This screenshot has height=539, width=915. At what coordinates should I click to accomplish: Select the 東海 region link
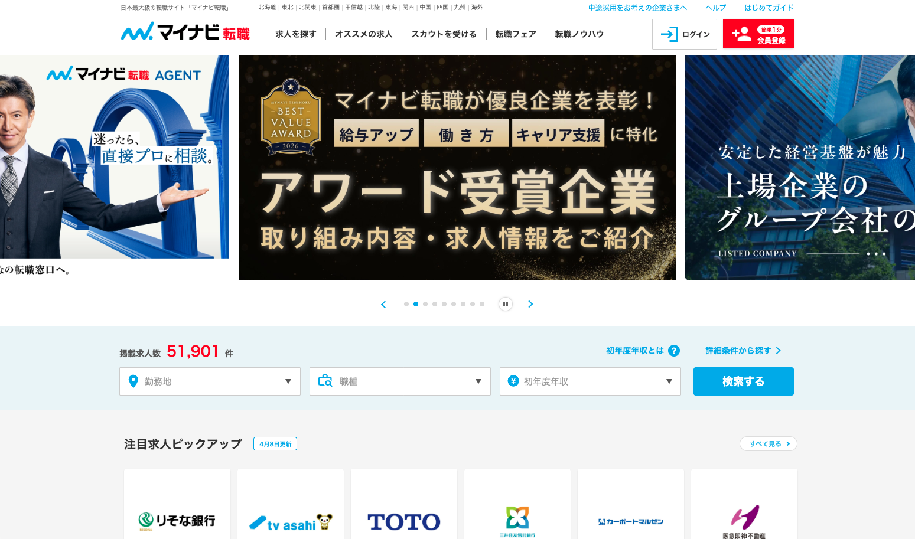click(x=391, y=8)
